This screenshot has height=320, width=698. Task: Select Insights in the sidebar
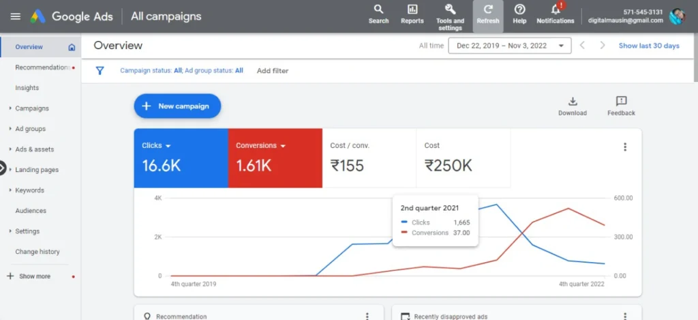[x=27, y=88]
